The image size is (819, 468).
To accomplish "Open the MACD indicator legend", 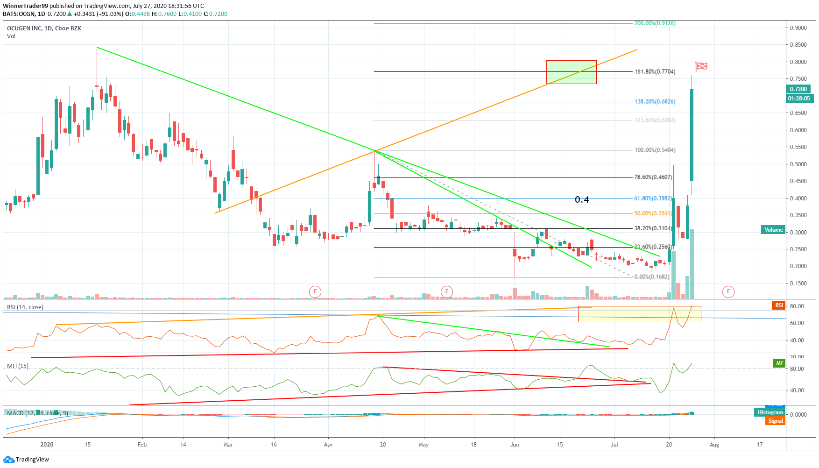I will [37, 413].
